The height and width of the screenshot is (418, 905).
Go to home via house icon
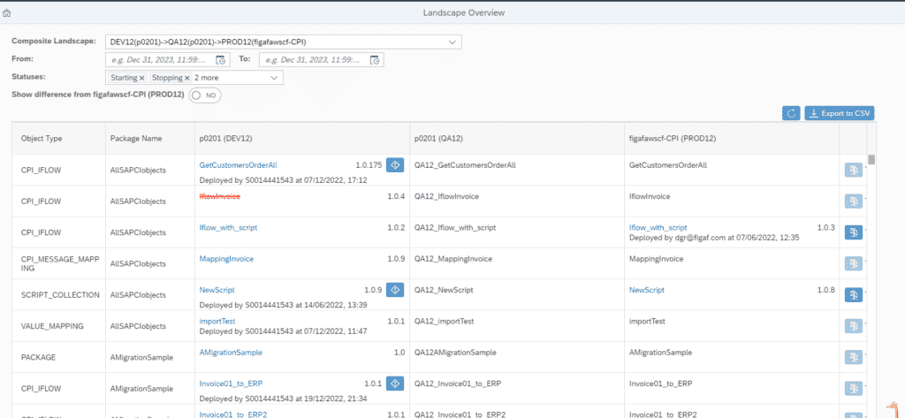pos(7,12)
